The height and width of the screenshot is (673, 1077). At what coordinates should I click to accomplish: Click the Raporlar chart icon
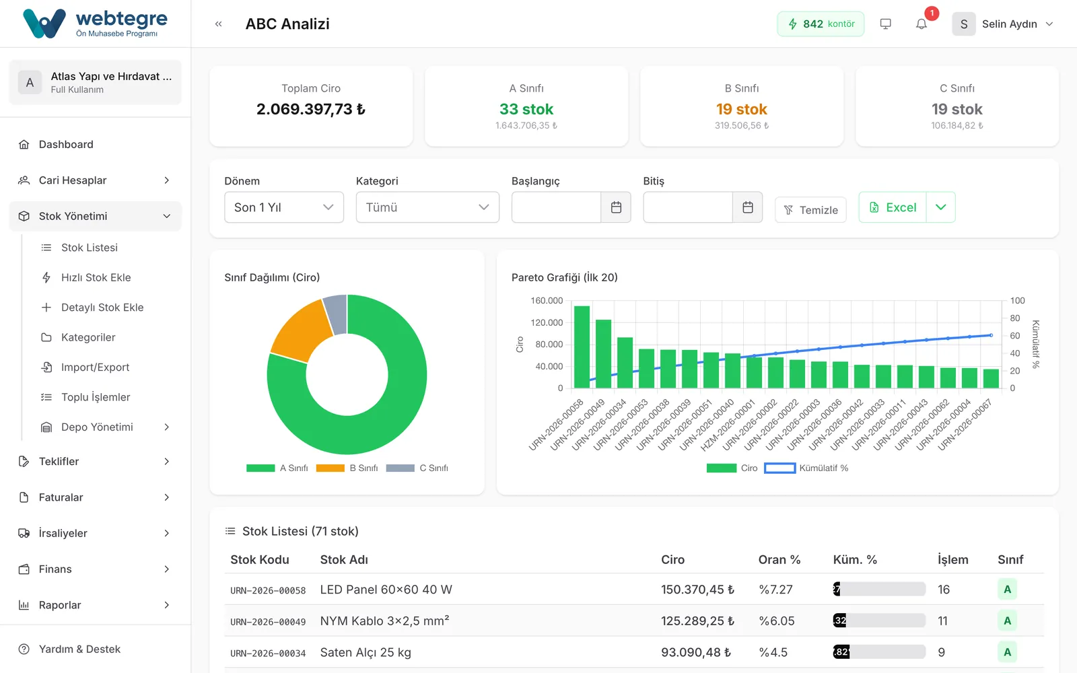tap(24, 605)
